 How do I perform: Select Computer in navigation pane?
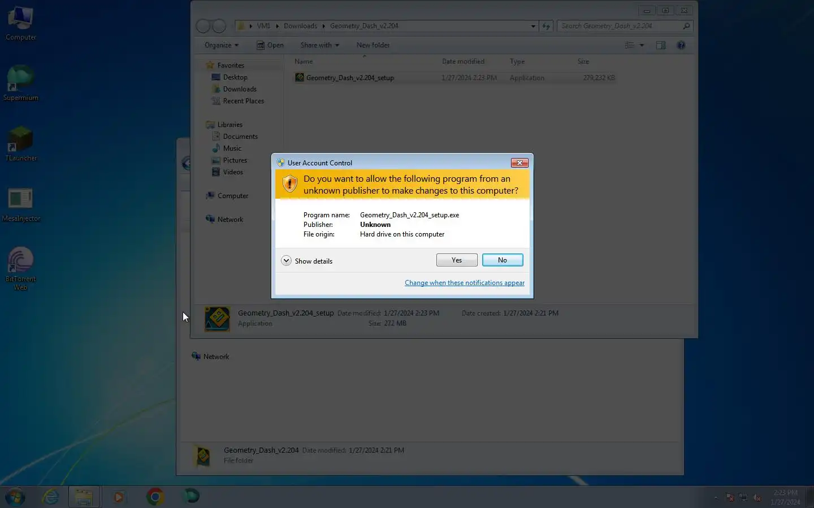[x=232, y=196]
